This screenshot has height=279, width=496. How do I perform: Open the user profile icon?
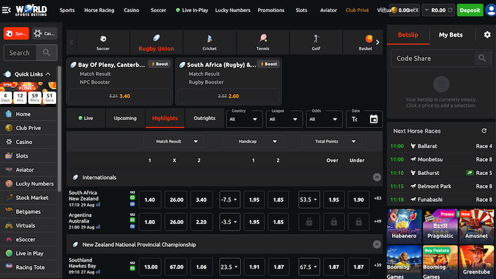point(491,10)
